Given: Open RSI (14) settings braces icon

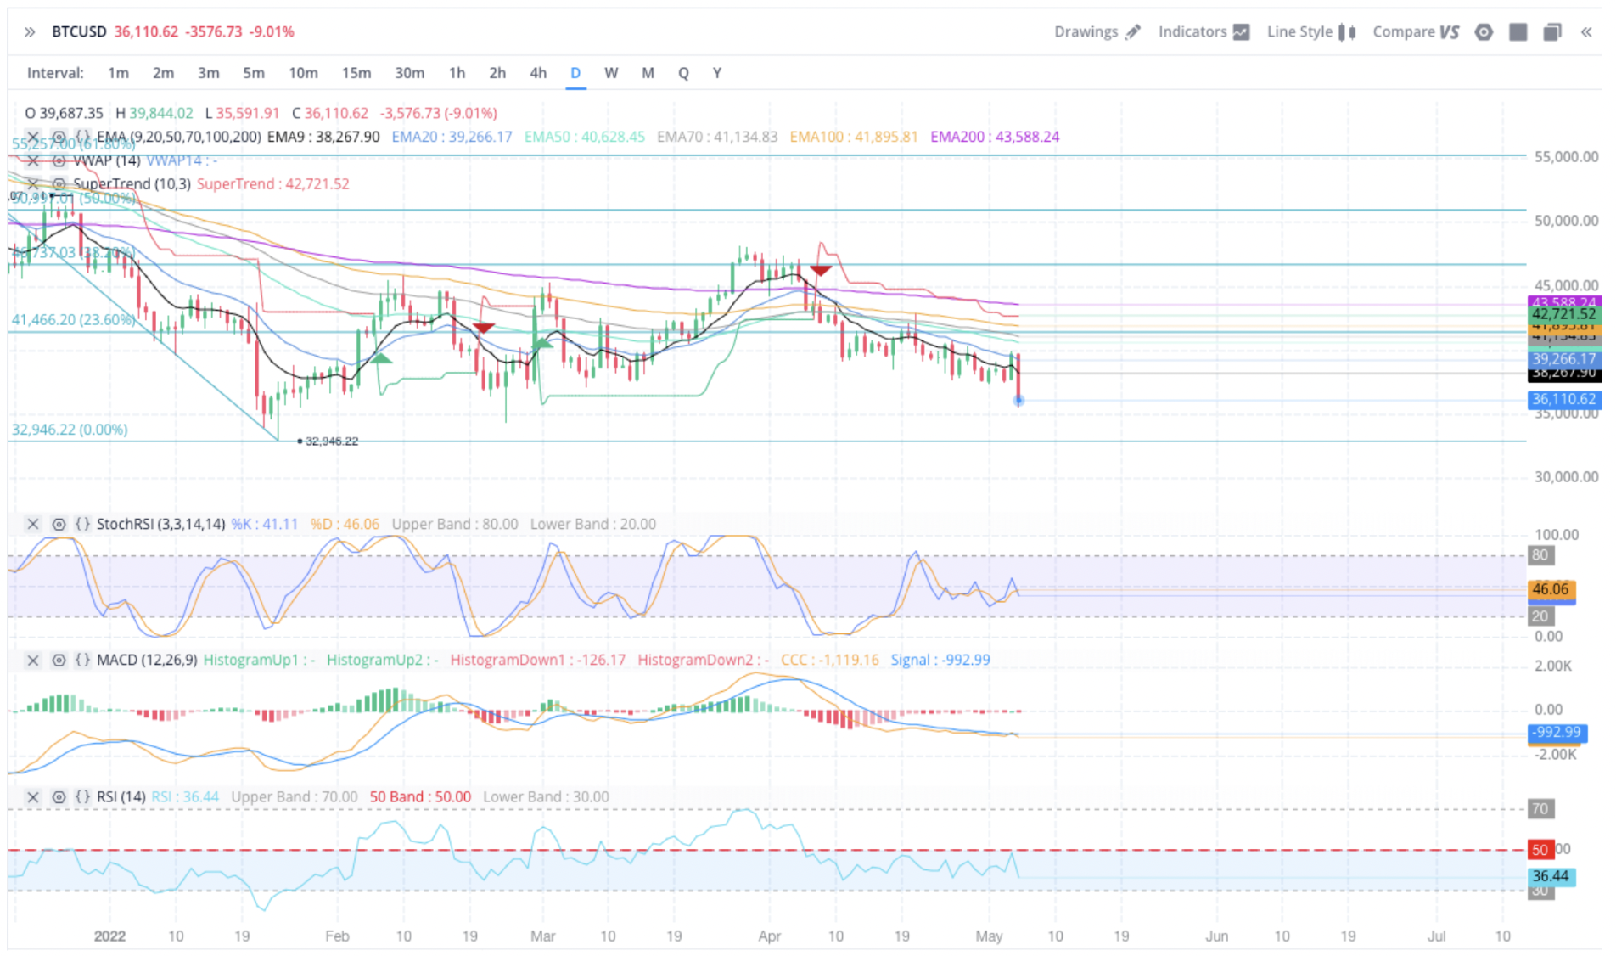Looking at the screenshot, I should coord(82,797).
